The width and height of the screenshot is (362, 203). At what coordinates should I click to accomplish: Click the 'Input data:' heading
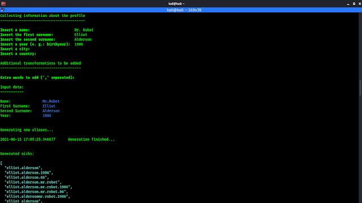point(12,87)
